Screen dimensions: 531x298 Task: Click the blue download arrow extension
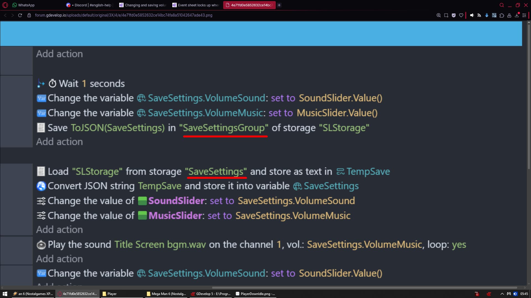(x=487, y=15)
